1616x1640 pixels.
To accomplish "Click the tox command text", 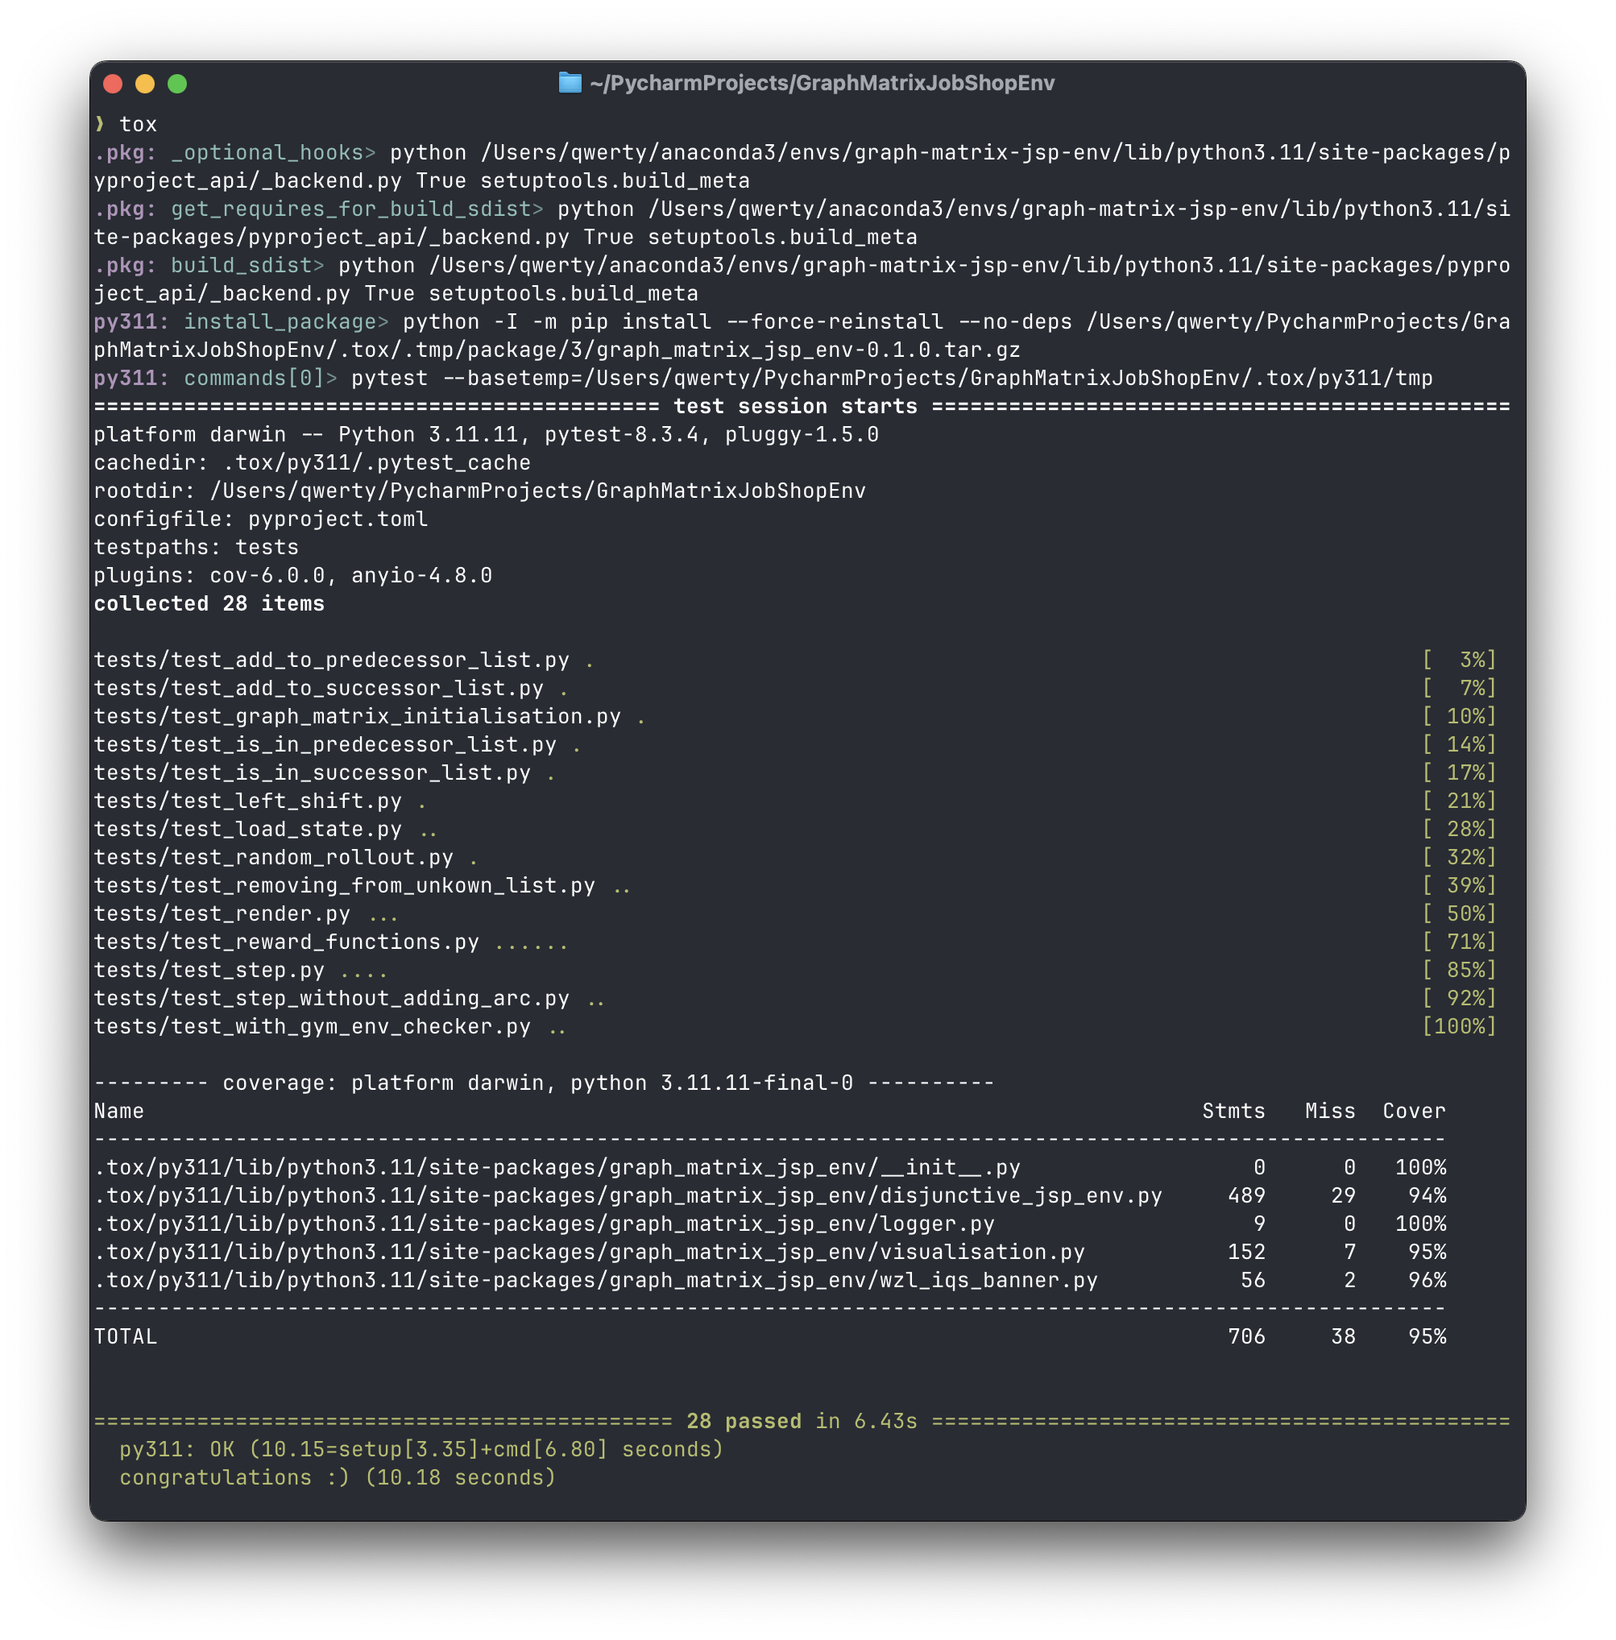I will click(139, 124).
